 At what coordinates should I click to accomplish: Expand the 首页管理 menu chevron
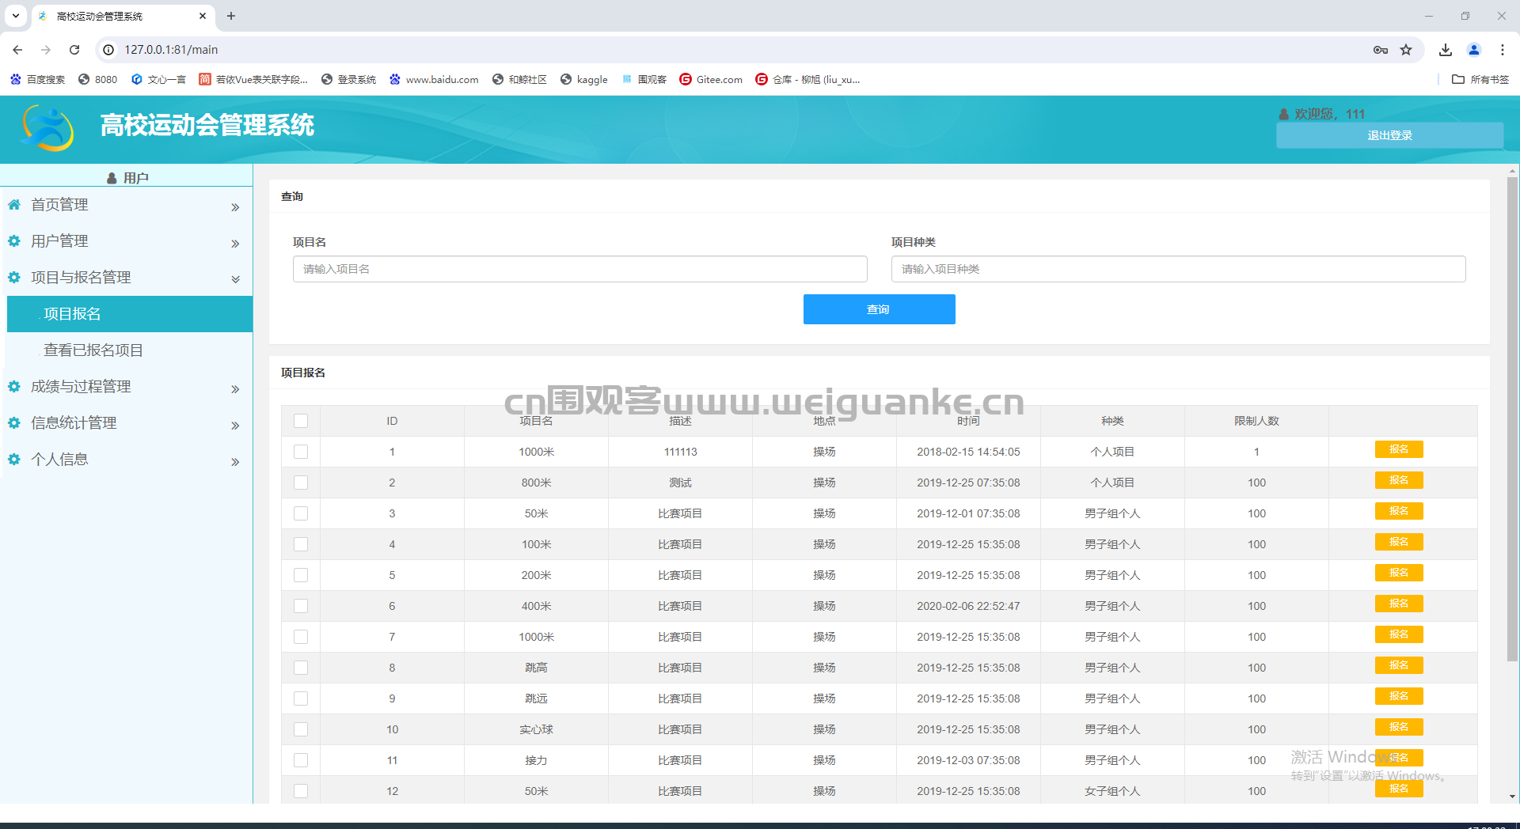point(235,207)
